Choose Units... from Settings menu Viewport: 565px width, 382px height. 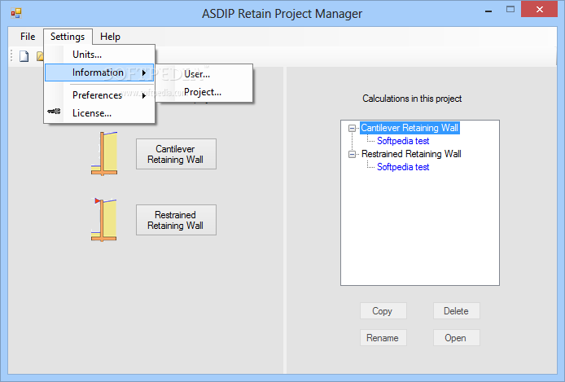tap(99, 55)
